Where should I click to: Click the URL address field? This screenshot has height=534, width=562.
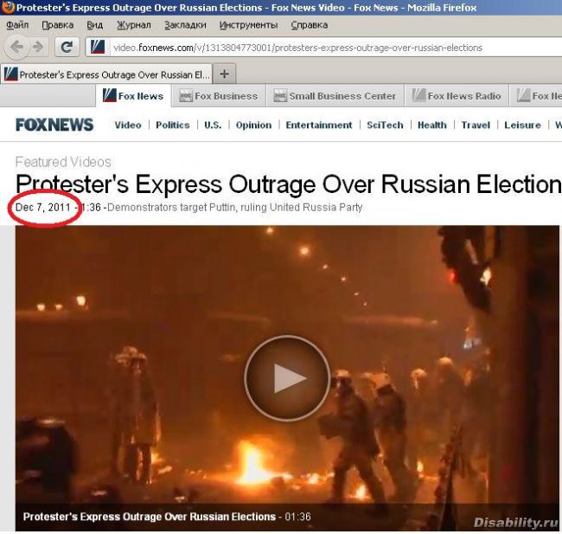coord(335,48)
